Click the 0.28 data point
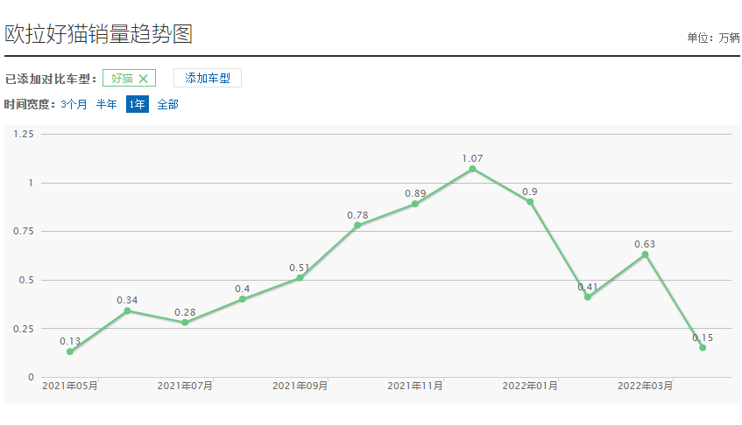This screenshot has height=425, width=742. 185,323
